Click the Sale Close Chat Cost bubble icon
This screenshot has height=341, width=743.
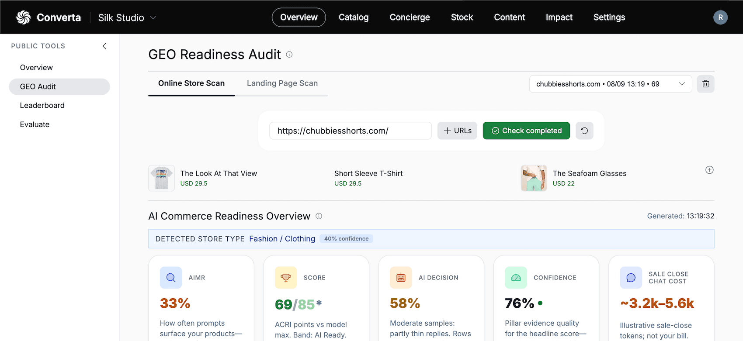[631, 278]
